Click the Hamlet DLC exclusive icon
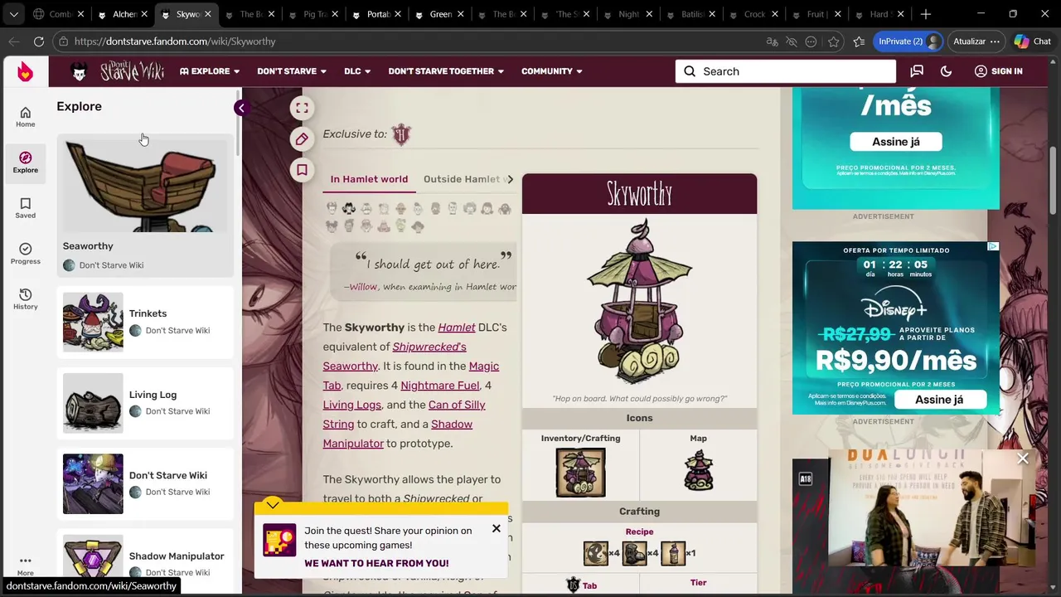 click(401, 134)
